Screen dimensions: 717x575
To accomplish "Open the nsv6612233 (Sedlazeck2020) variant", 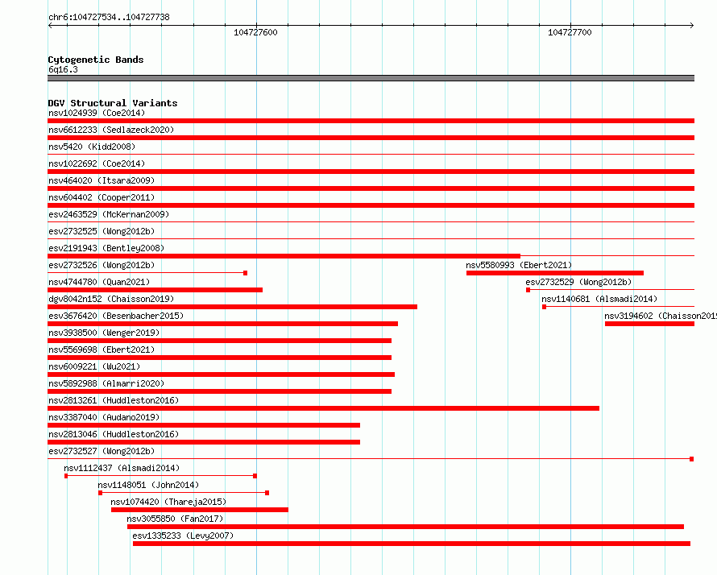I will (111, 130).
